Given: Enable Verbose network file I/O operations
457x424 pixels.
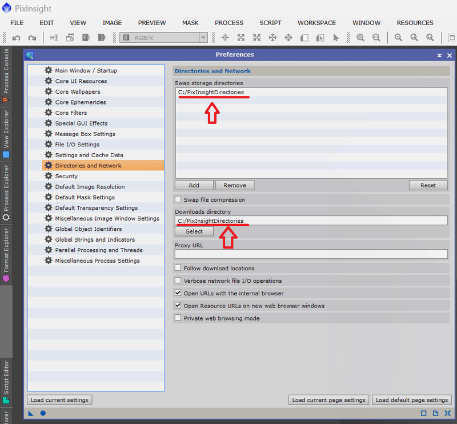Looking at the screenshot, I should (x=178, y=281).
